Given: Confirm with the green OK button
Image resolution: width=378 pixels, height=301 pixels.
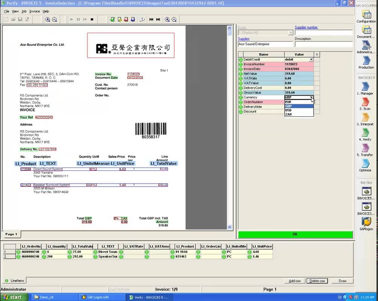Looking at the screenshot, I should (x=295, y=234).
